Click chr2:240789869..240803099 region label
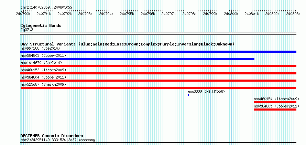Image resolution: width=306 pixels, height=145 pixels. 46,7
